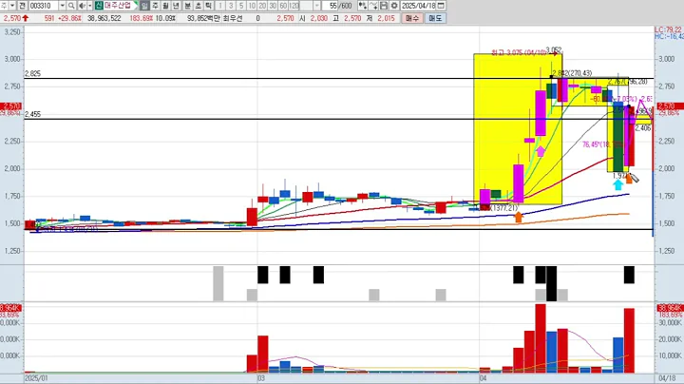684x384 pixels.
Task: Select the 틱 tick chart period
Action: click(x=208, y=6)
